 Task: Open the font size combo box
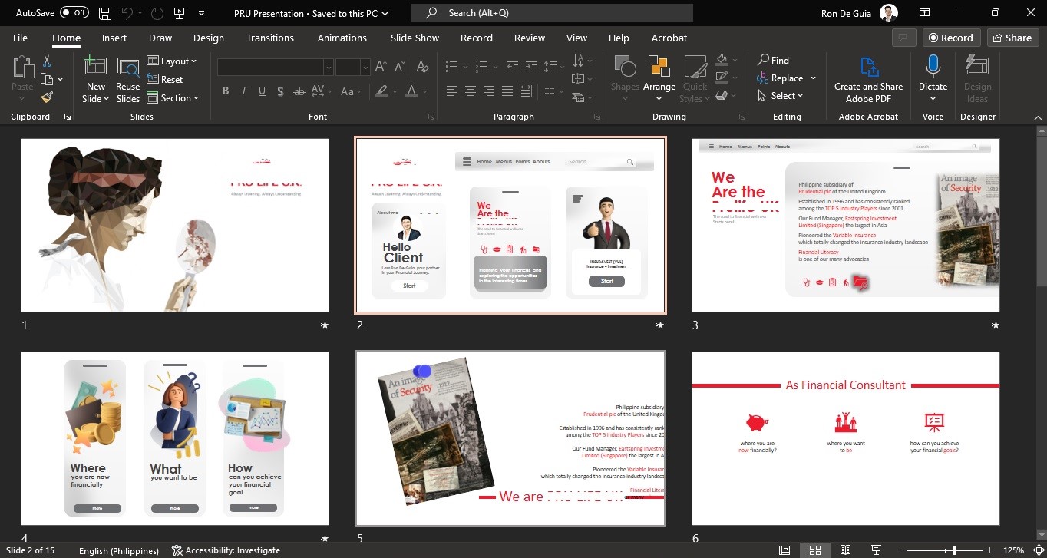(353, 68)
